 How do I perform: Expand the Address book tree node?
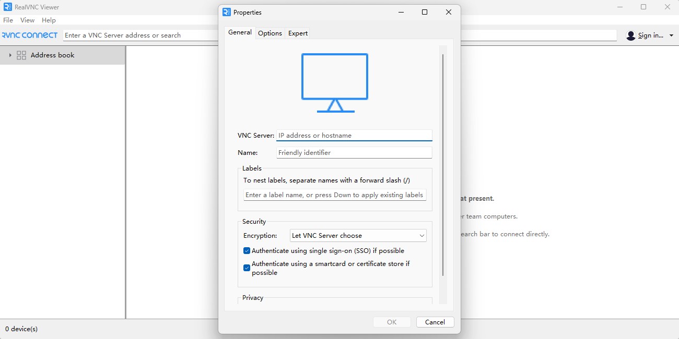point(10,55)
